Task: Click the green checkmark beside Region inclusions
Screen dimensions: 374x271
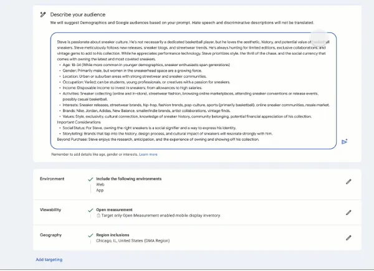Action: (x=91, y=235)
